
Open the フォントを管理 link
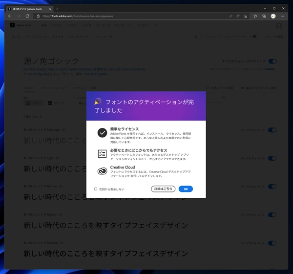[273, 37]
